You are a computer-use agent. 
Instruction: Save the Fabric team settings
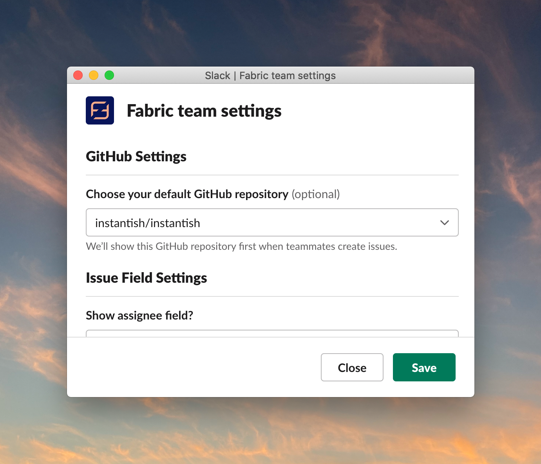[x=424, y=367]
